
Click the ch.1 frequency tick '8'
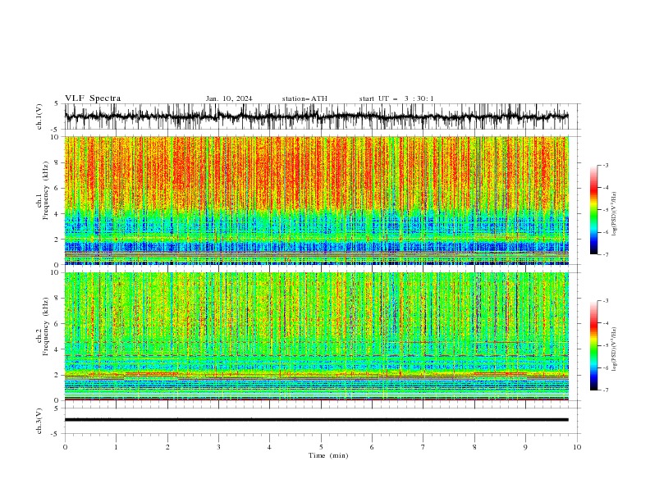[x=57, y=162]
